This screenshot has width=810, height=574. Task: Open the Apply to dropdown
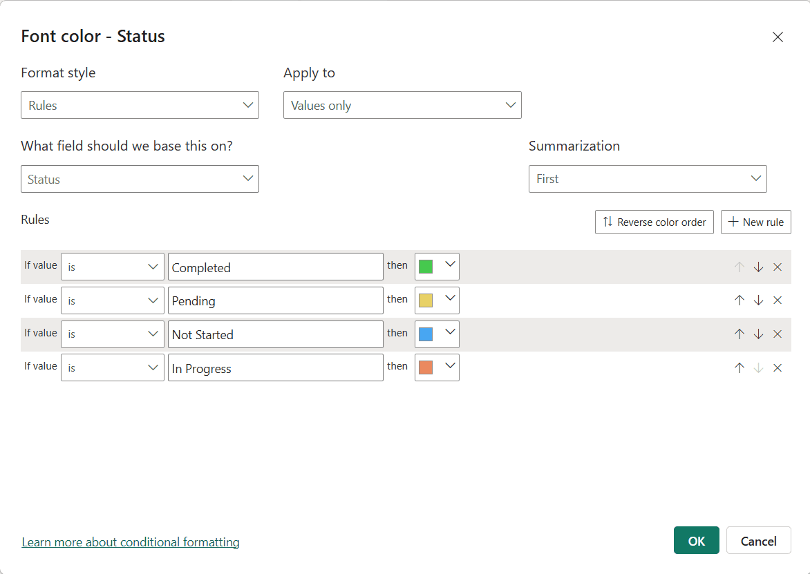coord(402,105)
